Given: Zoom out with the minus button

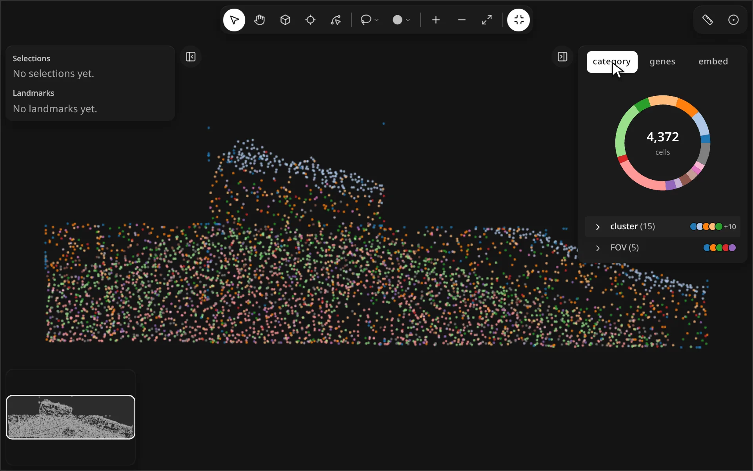Looking at the screenshot, I should 462,20.
